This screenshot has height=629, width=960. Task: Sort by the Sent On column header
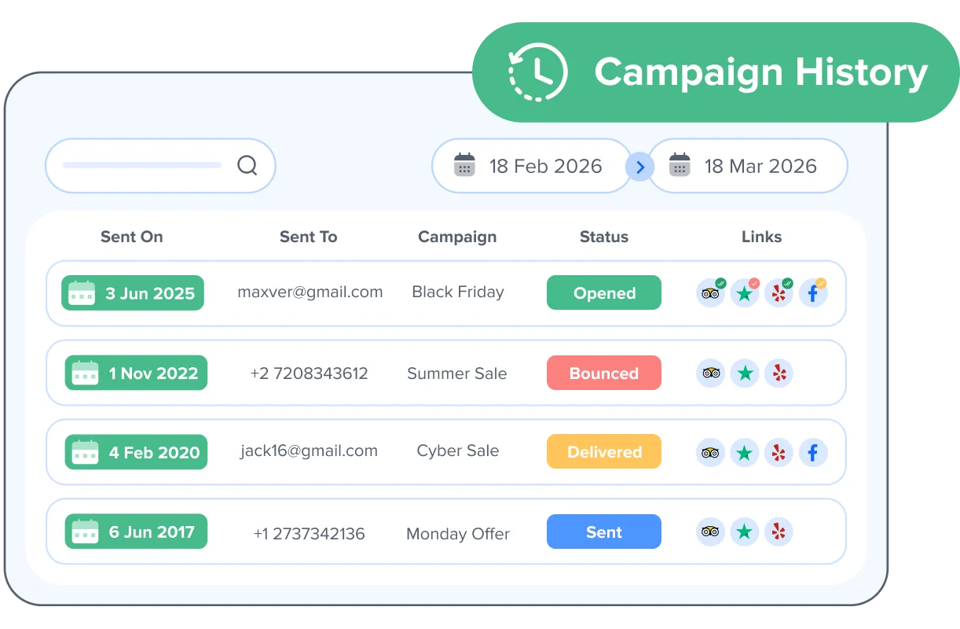point(132,237)
